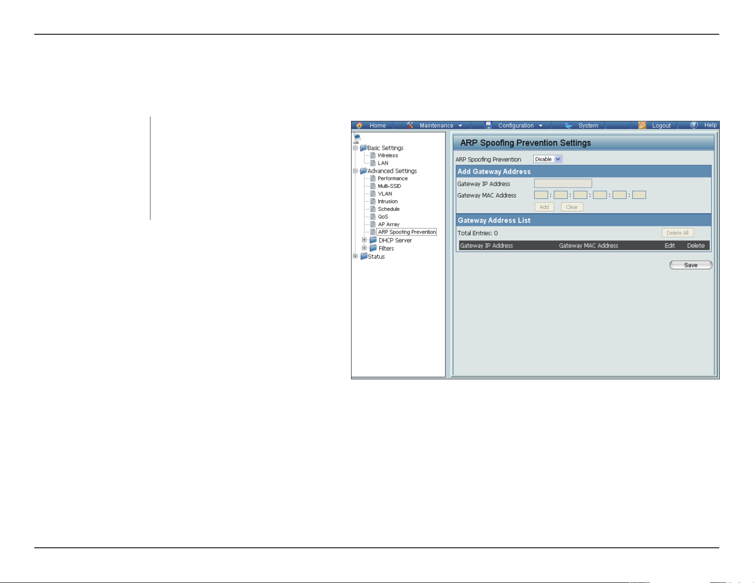
Task: Click the Status folder icon
Action: (x=364, y=257)
